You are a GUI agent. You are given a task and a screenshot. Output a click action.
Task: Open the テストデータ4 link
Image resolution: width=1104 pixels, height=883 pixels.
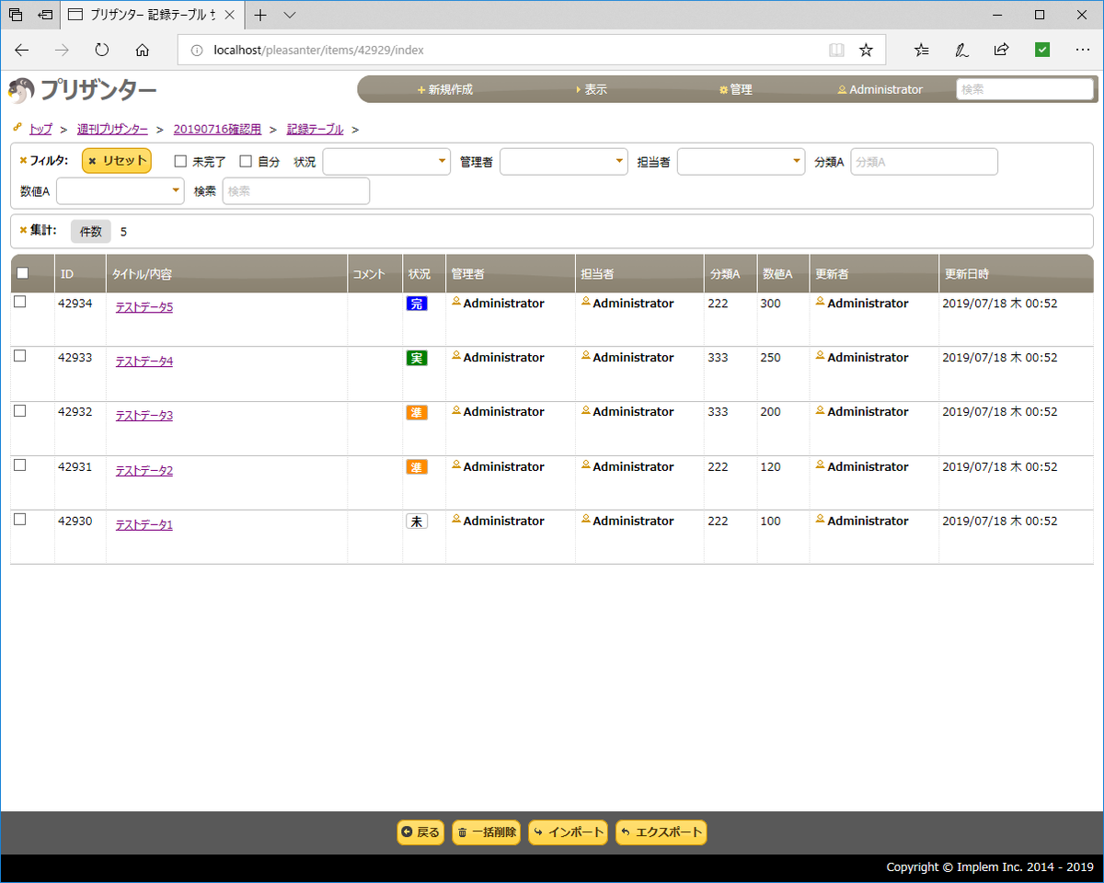[x=144, y=361]
